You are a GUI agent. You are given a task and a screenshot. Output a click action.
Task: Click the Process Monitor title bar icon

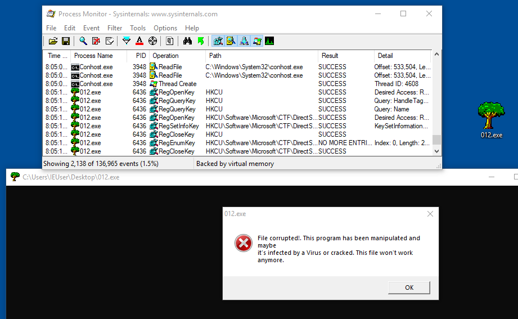(51, 14)
